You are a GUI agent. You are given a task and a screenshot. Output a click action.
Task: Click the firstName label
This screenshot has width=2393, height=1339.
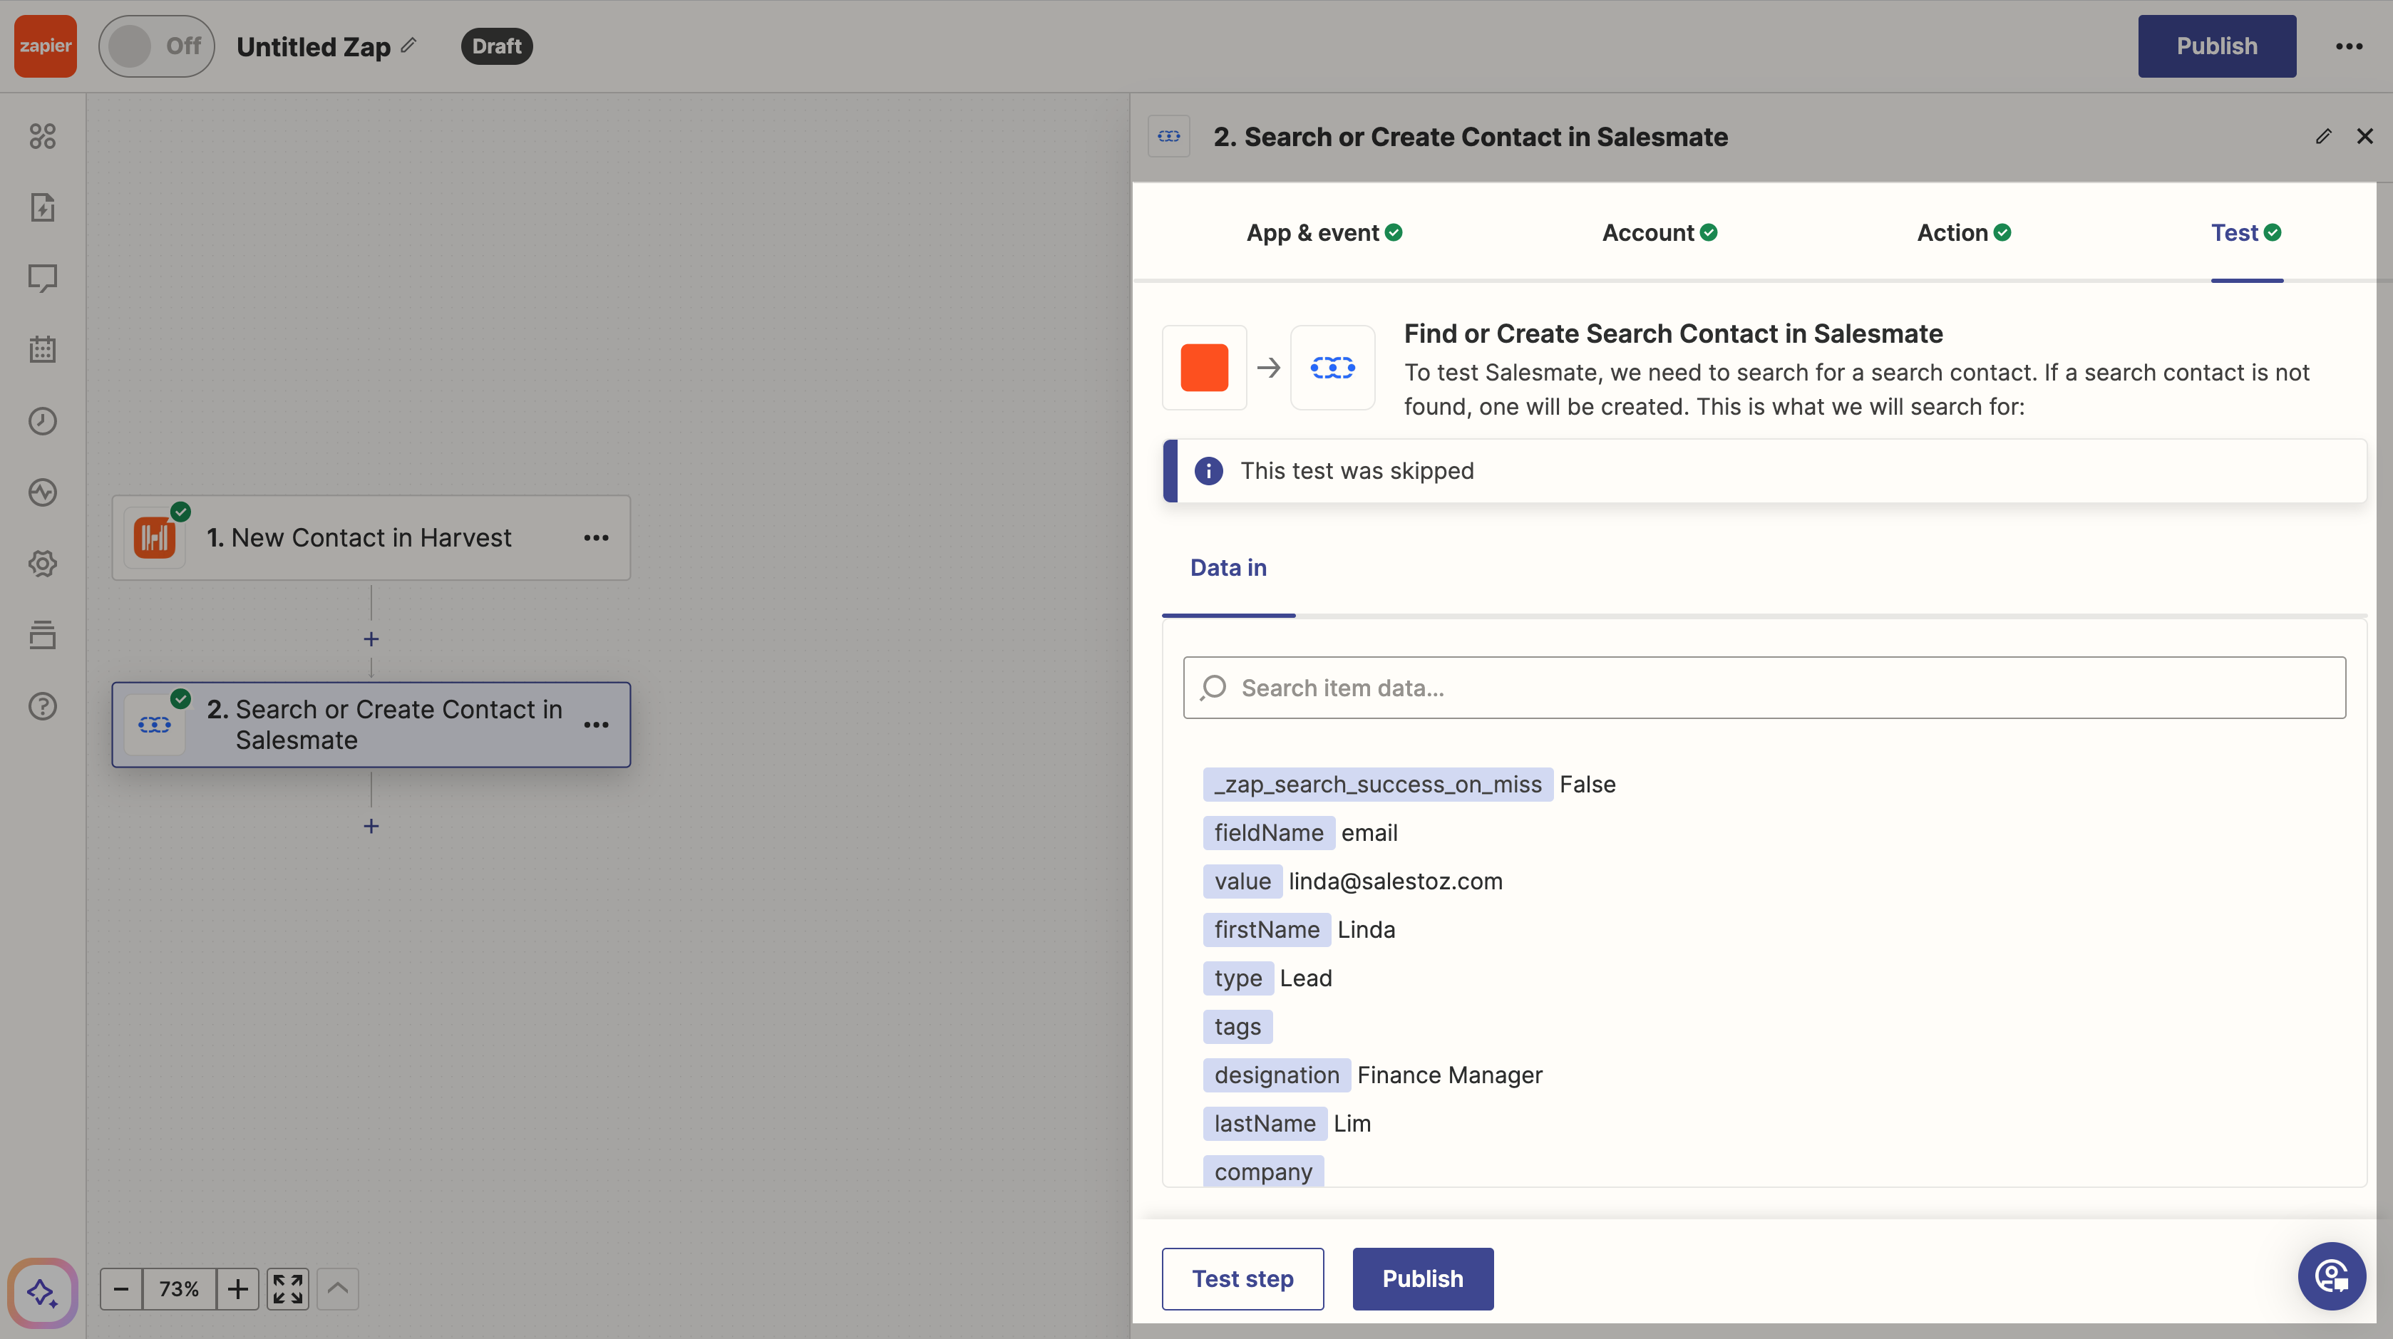click(x=1266, y=929)
